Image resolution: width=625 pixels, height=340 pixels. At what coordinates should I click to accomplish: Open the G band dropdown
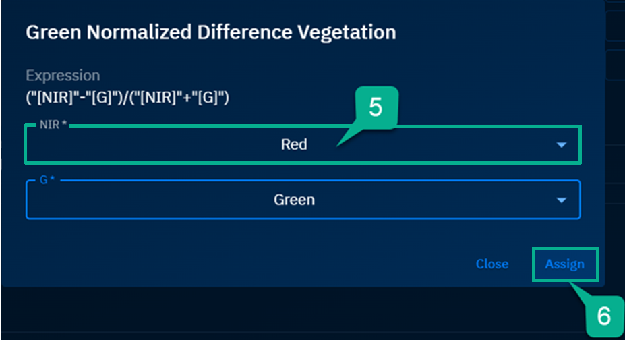click(x=302, y=200)
